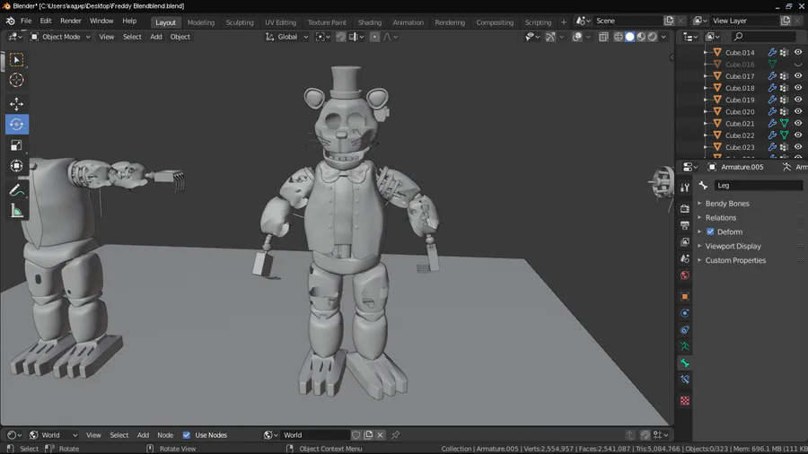Open the Scene properties tab
Viewport: 808px width, 454px height.
click(685, 259)
